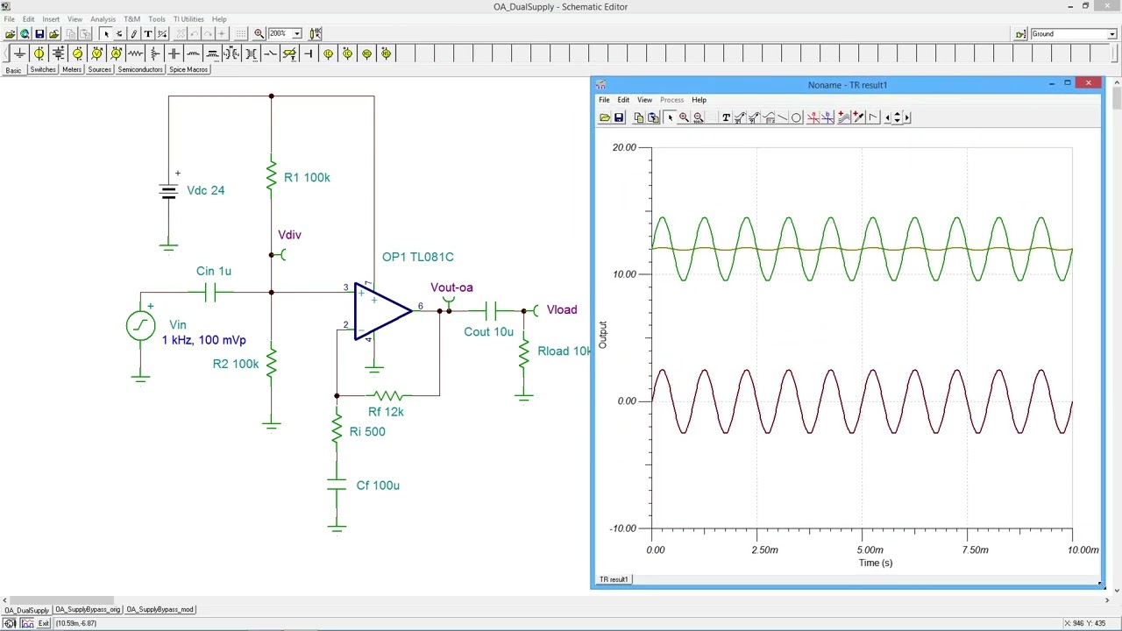Open the Insert menu
Image resolution: width=1122 pixels, height=631 pixels.
point(51,19)
